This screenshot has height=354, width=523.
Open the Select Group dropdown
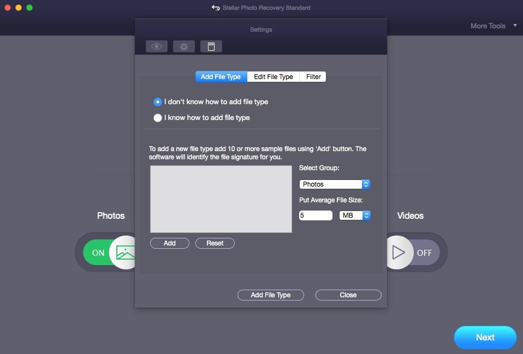[334, 184]
